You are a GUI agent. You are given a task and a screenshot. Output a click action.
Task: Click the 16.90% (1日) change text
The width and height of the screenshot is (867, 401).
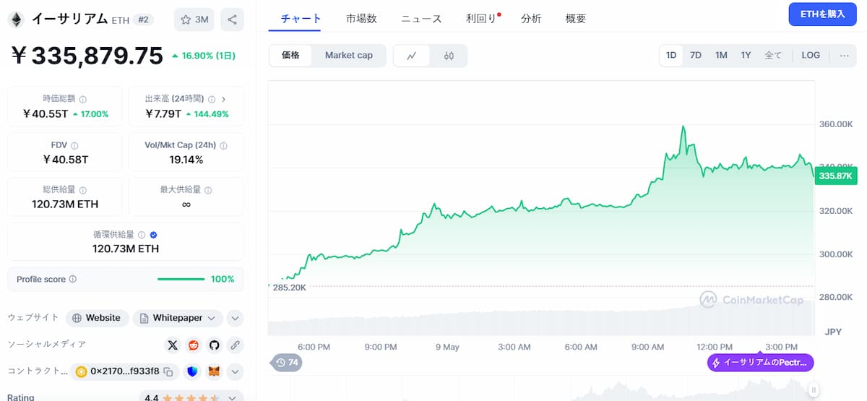204,56
